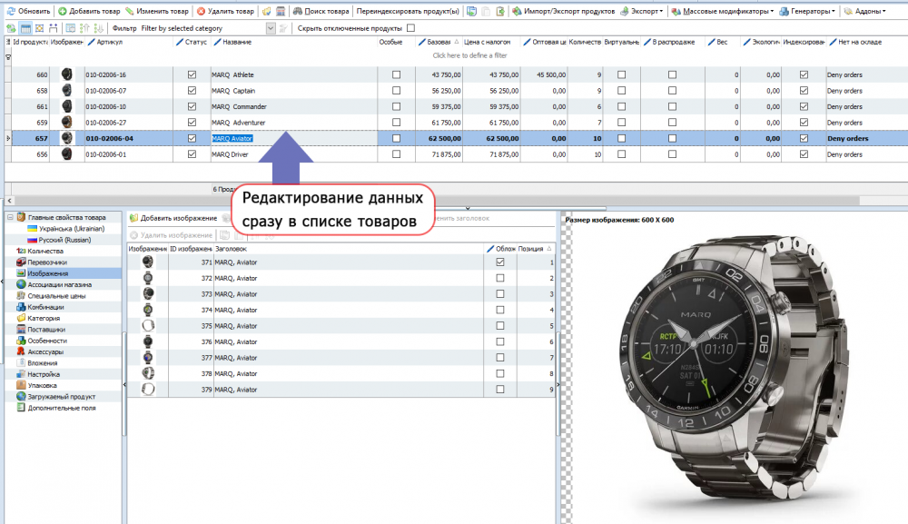Open the Генераторы dropdown
Screen dimensions: 908x524
(x=807, y=11)
